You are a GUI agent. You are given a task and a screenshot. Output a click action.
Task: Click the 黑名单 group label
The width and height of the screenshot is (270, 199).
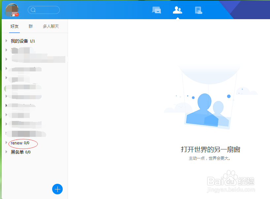[x=20, y=152]
